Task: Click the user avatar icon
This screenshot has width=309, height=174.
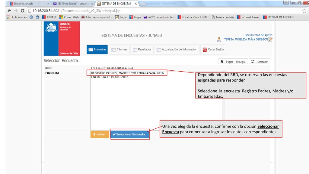Action: [x=219, y=40]
